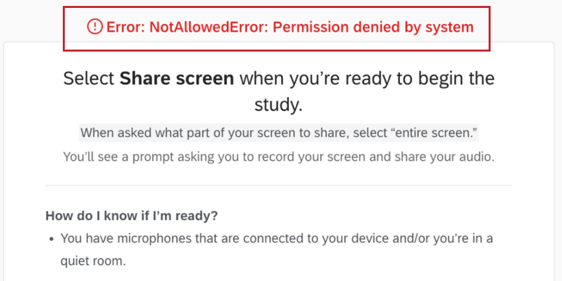Viewport: 562px width, 281px height.
Task: Click the horizontal divider line
Action: [x=278, y=186]
